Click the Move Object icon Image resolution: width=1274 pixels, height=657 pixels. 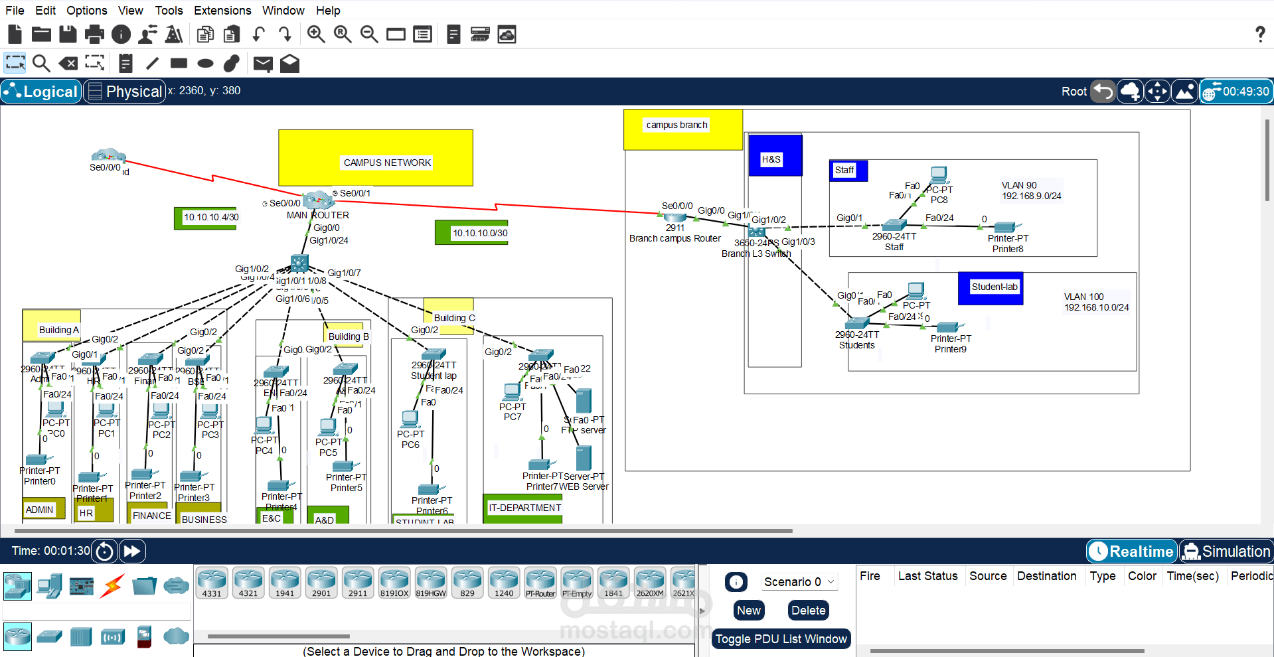click(1157, 92)
